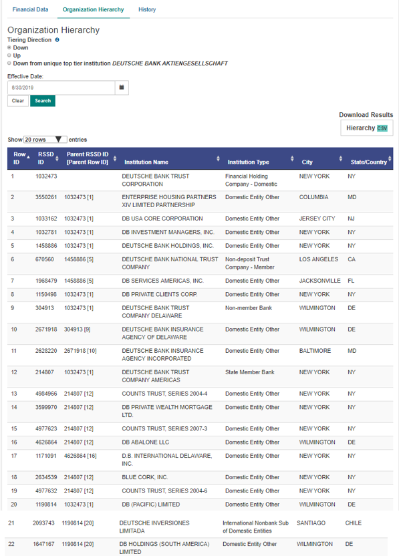
Task: Click D.B. INTERNATIONAL DELAWARE, INC.
Action: click(x=166, y=460)
